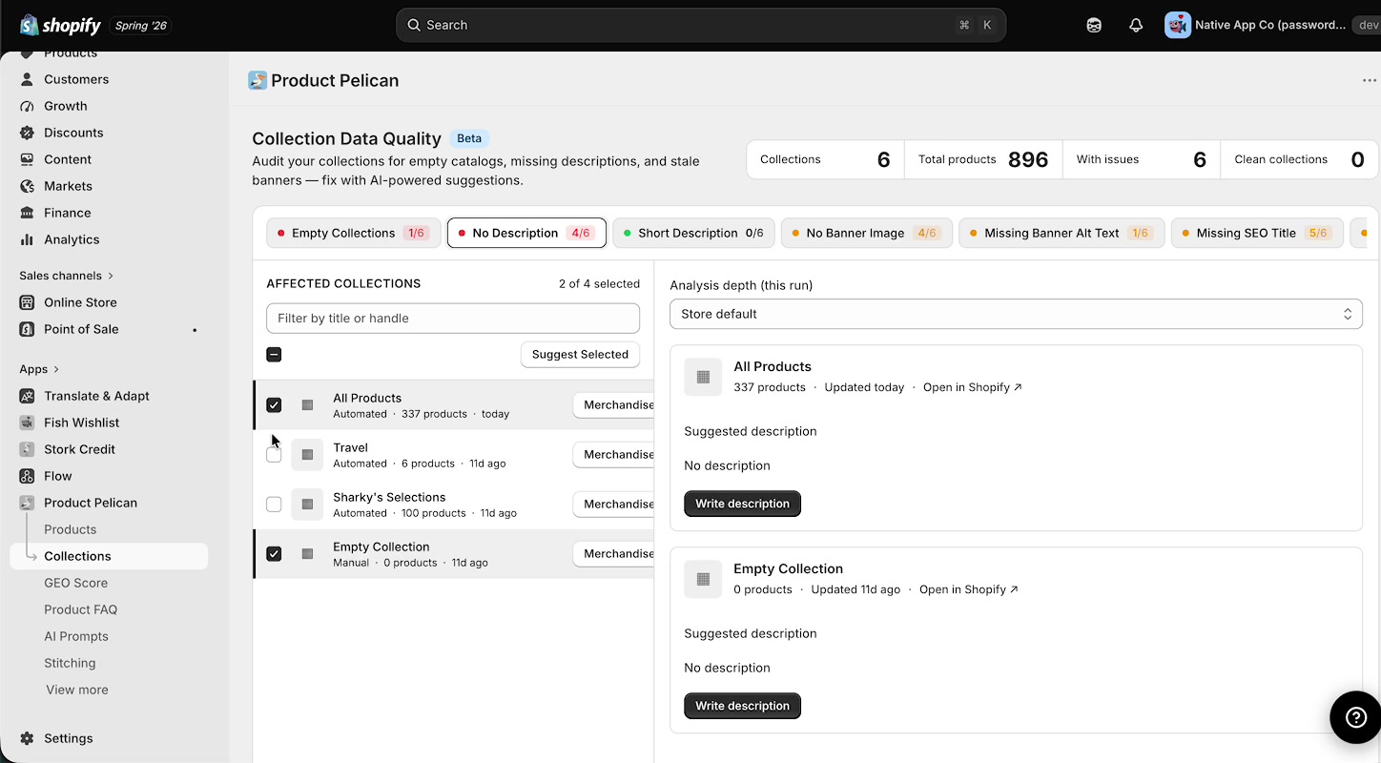Click the Markets sidebar icon
Viewport: 1381px width, 763px height.
(27, 186)
